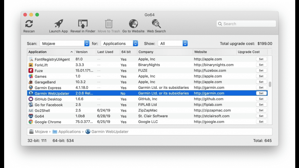Click the Mojave disk icon in path bar
The image size is (299, 168).
pyautogui.click(x=31, y=131)
